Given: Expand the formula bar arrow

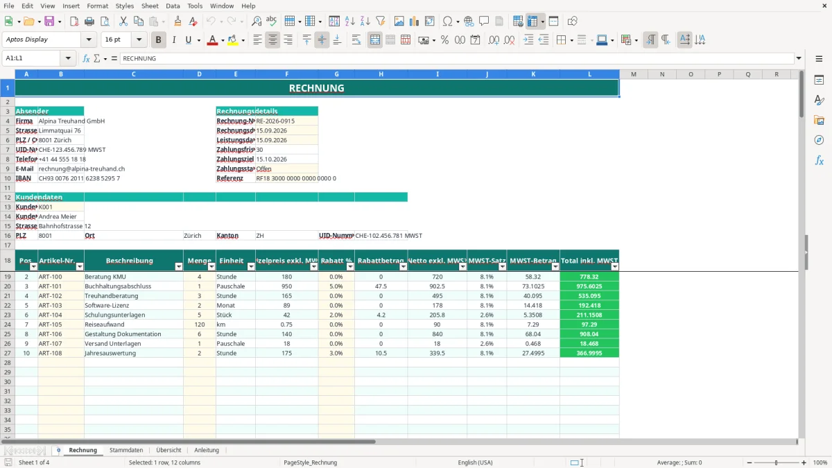Looking at the screenshot, I should click(799, 58).
